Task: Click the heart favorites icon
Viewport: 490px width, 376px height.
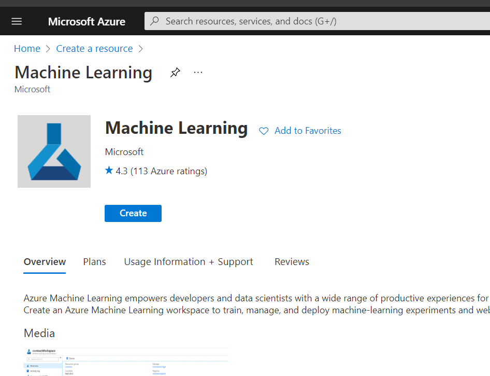Action: click(264, 131)
